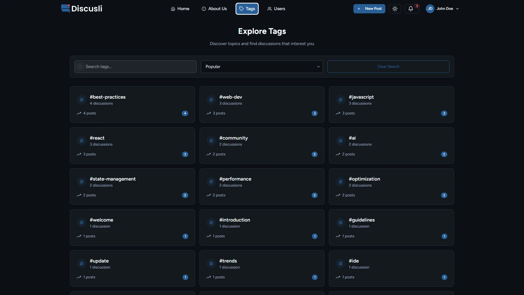Focus the Search tags input field
The image size is (524, 295).
coord(135,67)
